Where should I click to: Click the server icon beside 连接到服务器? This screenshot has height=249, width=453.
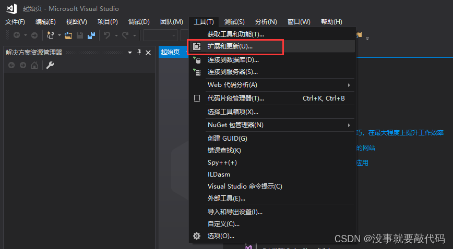pyautogui.click(x=197, y=72)
